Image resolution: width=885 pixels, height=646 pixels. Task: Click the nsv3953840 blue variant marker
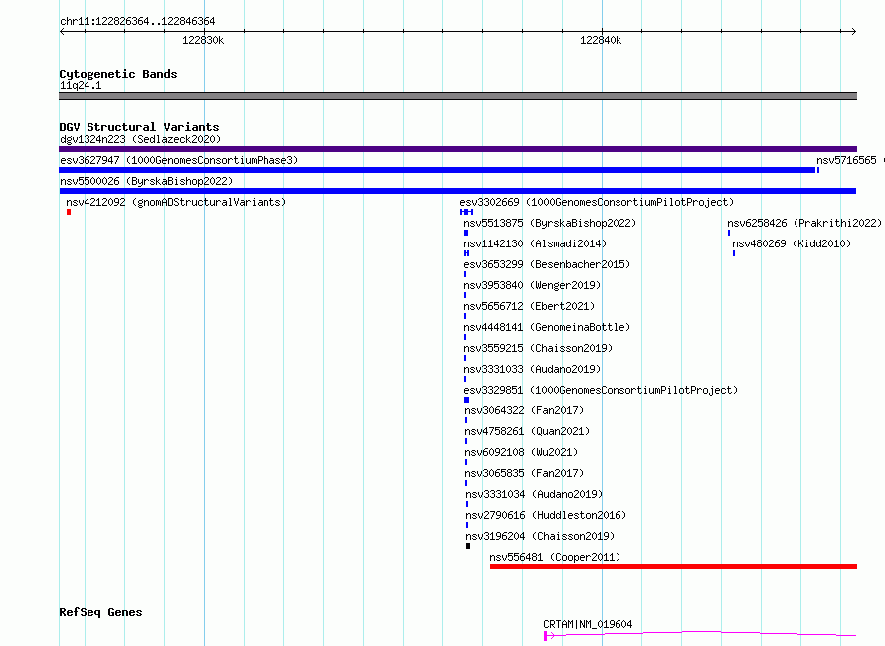(465, 295)
